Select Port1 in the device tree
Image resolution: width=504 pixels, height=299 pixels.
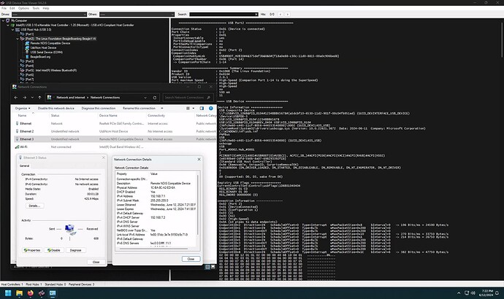(x=29, y=34)
